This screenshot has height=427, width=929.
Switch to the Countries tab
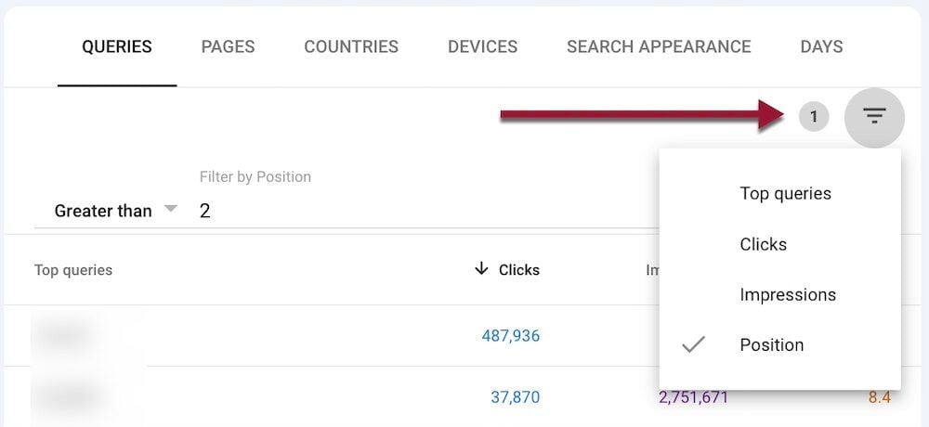[351, 46]
